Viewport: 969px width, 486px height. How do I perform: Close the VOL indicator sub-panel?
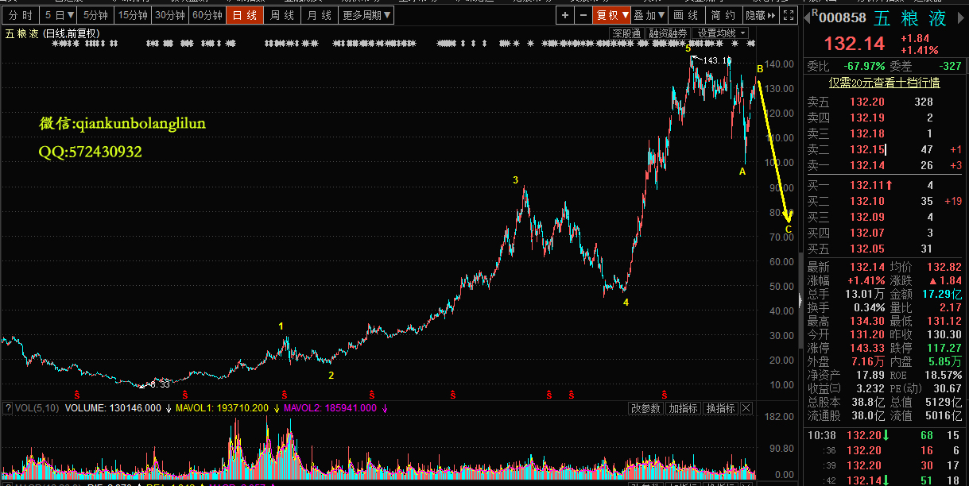pos(746,408)
